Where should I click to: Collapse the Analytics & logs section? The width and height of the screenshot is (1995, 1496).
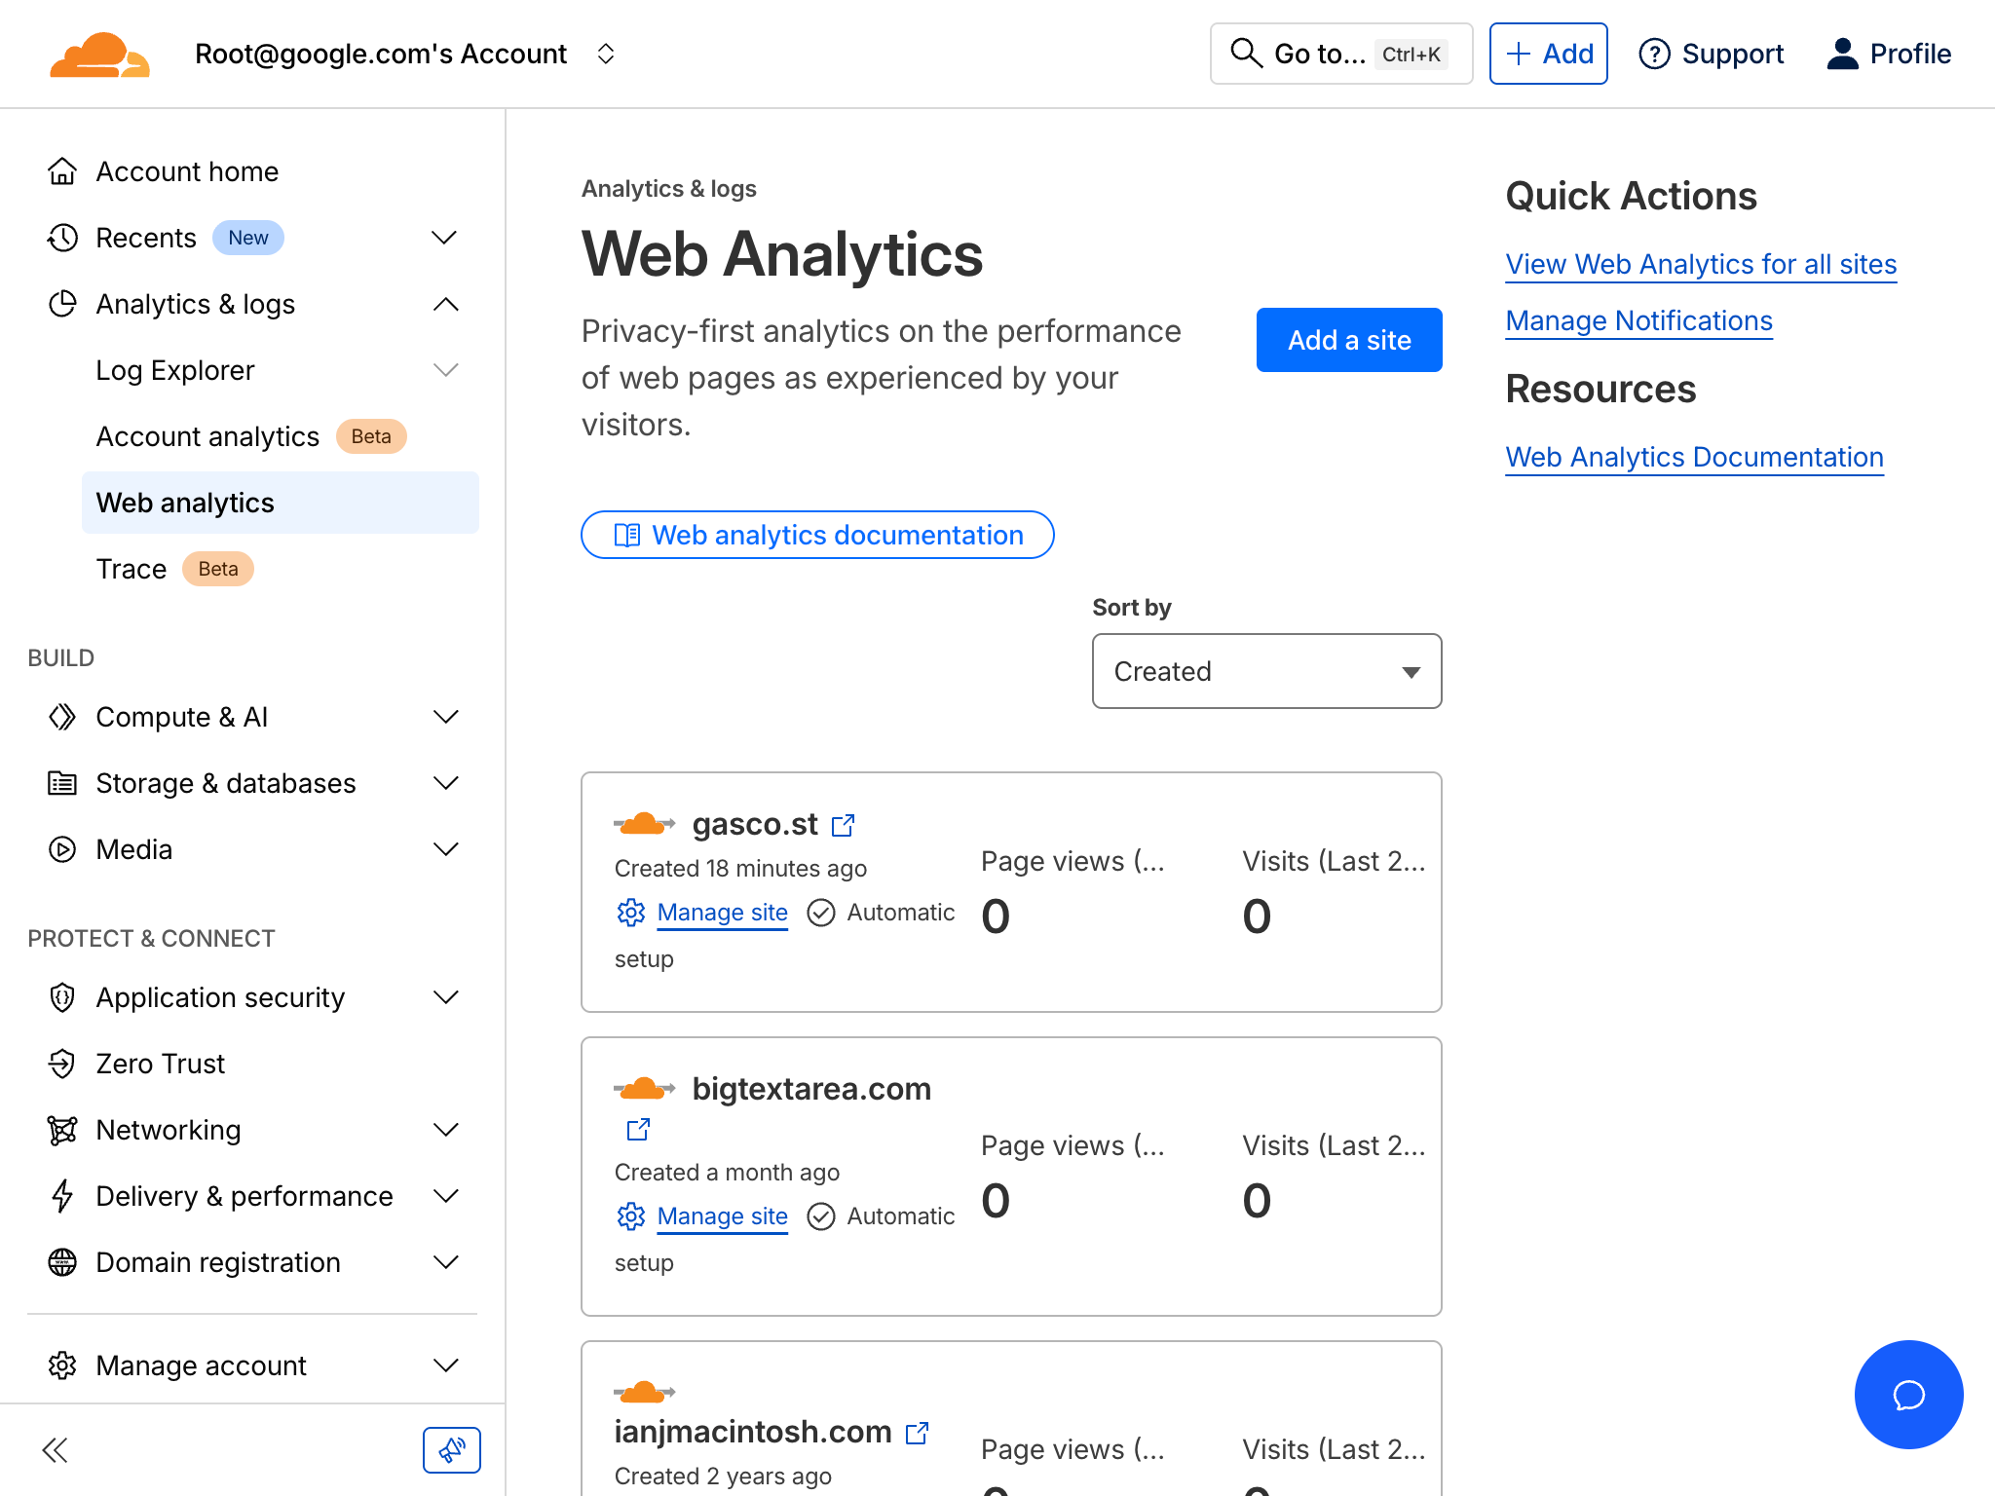coord(446,304)
